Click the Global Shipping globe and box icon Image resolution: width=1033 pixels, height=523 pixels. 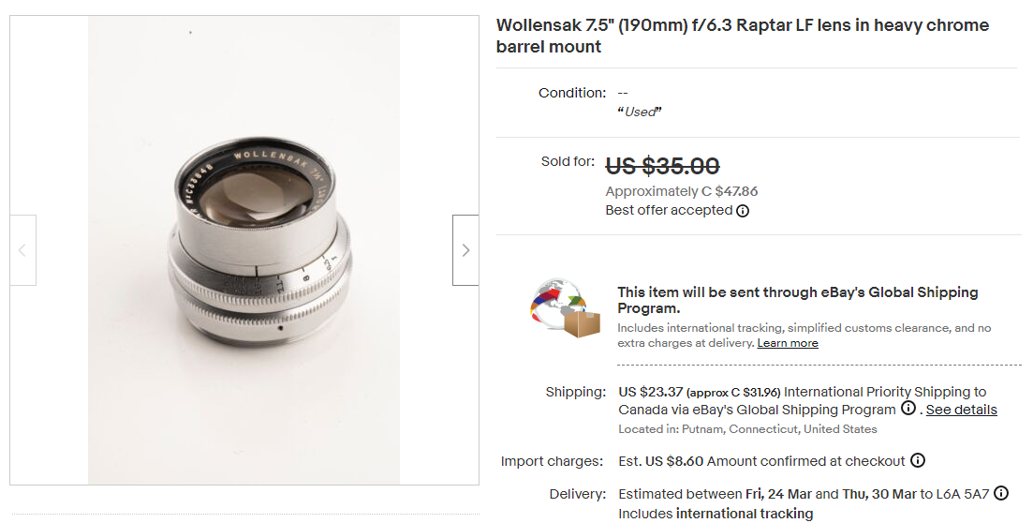click(x=566, y=307)
